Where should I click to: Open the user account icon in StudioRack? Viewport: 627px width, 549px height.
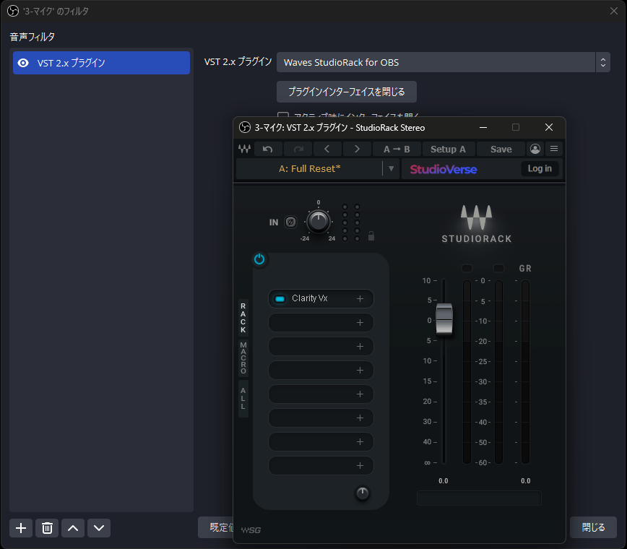[x=535, y=149]
